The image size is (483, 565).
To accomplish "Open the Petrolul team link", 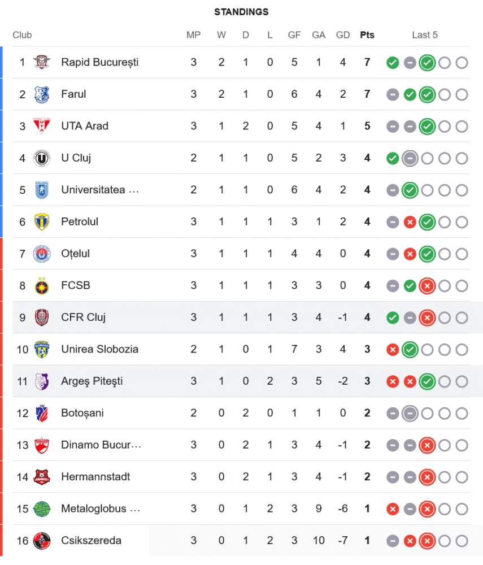I will click(x=80, y=221).
